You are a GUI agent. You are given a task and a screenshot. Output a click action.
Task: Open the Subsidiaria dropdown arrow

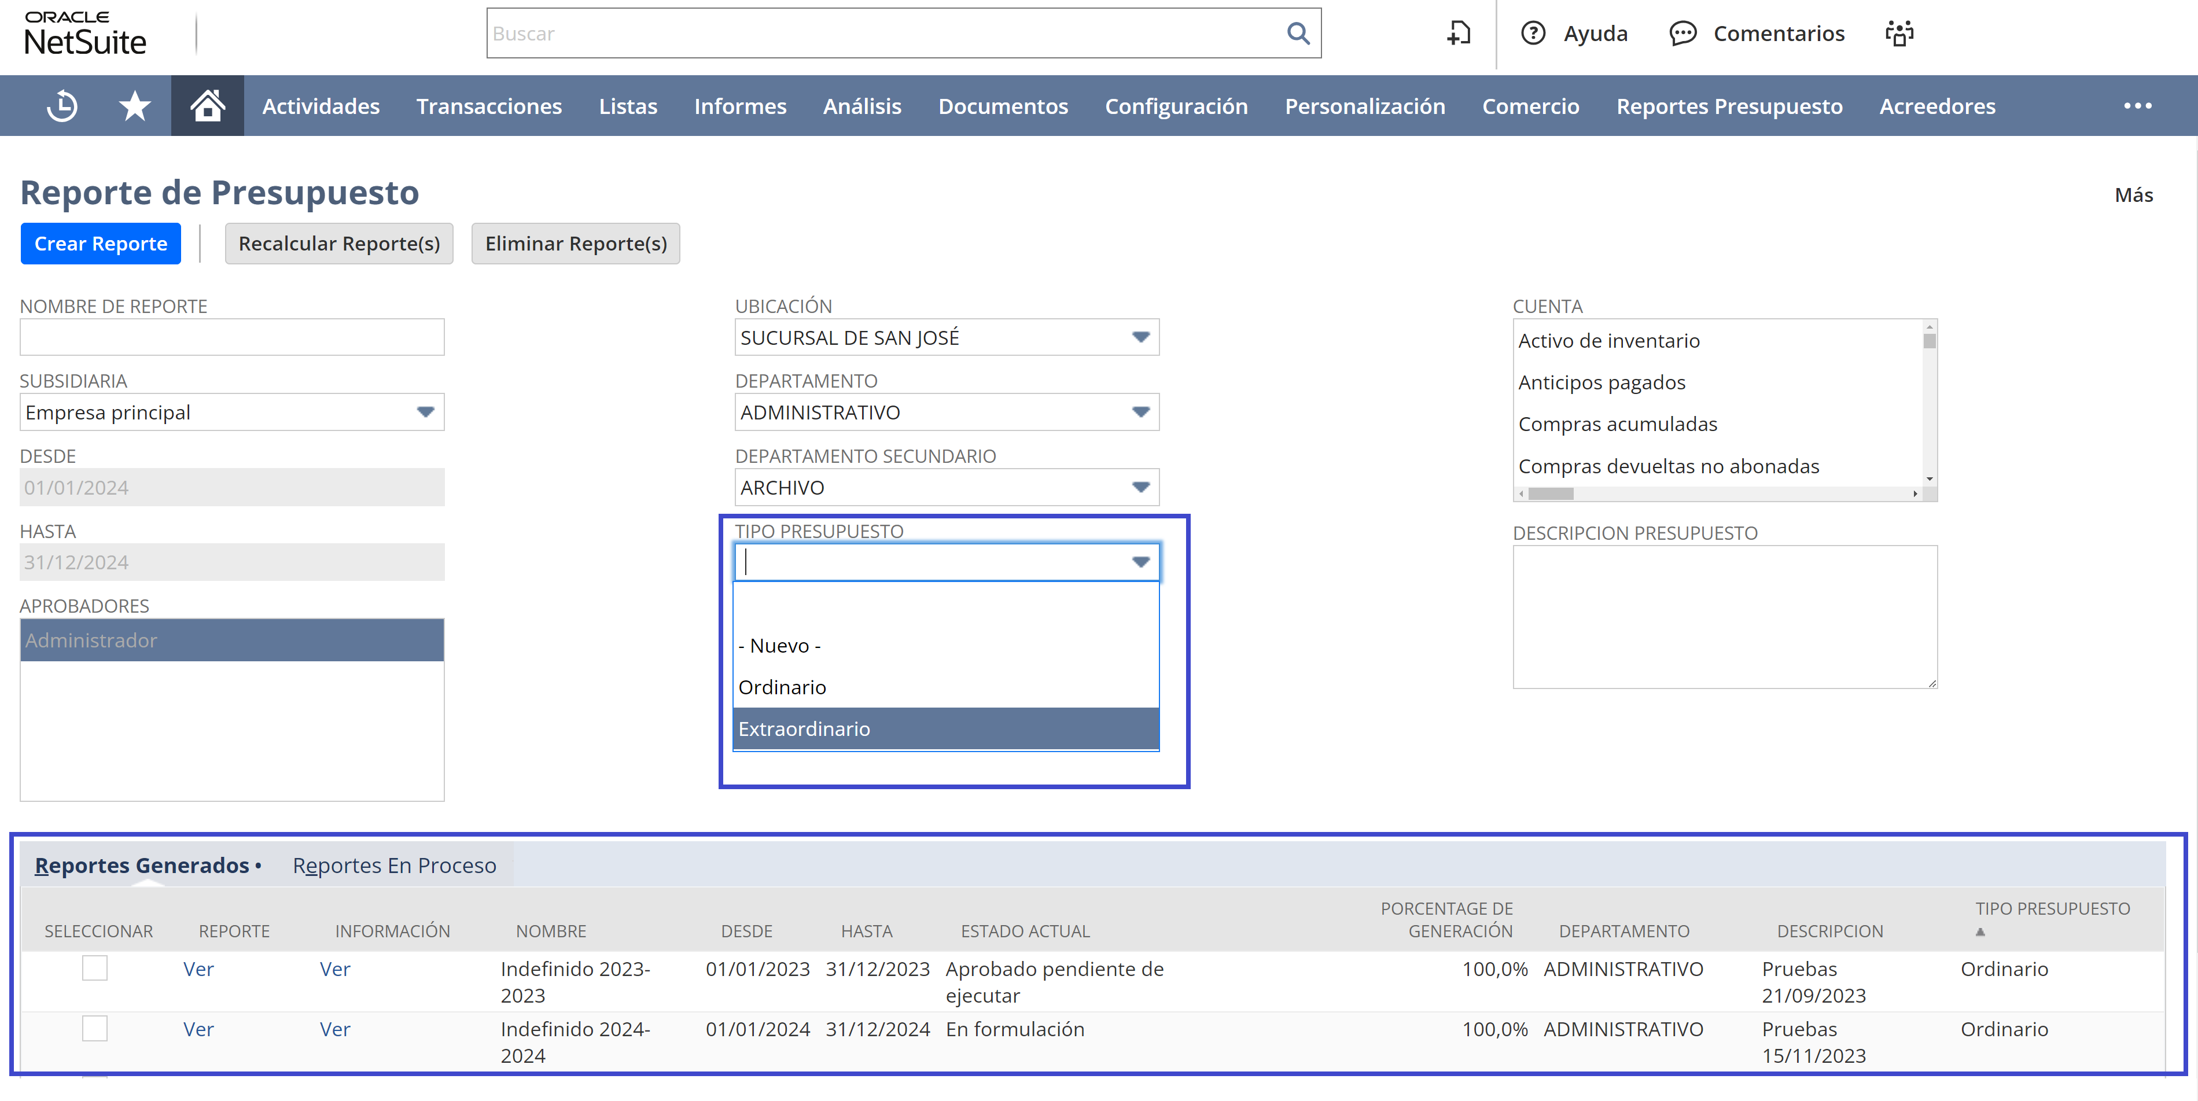[x=426, y=413]
